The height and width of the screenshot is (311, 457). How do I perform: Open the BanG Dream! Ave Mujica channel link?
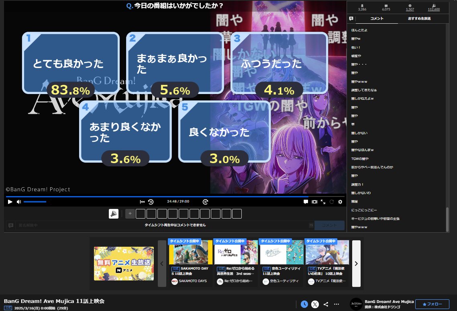(389, 302)
